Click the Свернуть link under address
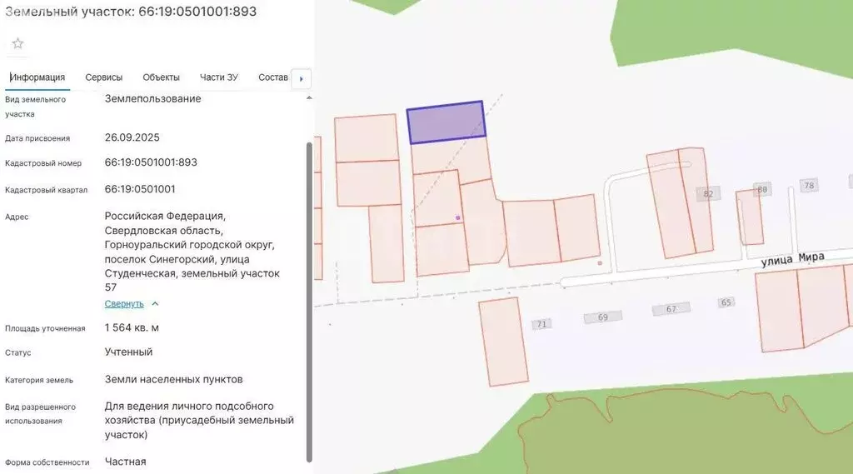Viewport: 853px width, 474px height. 124,304
